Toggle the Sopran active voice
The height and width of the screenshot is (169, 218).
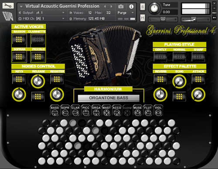click(19, 56)
